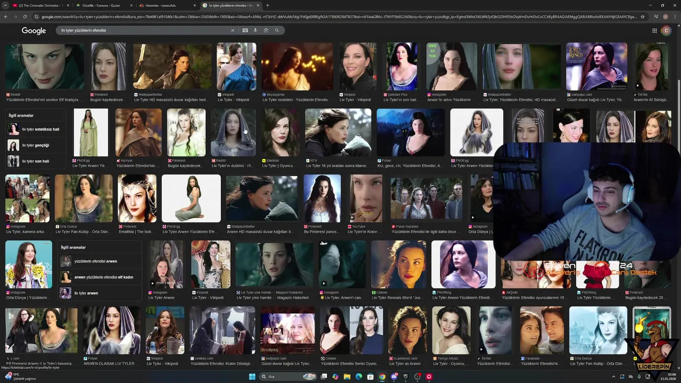Open the sadibey.com 'Kralın Dönüşü' thumbnail
The image size is (681, 383).
222,330
